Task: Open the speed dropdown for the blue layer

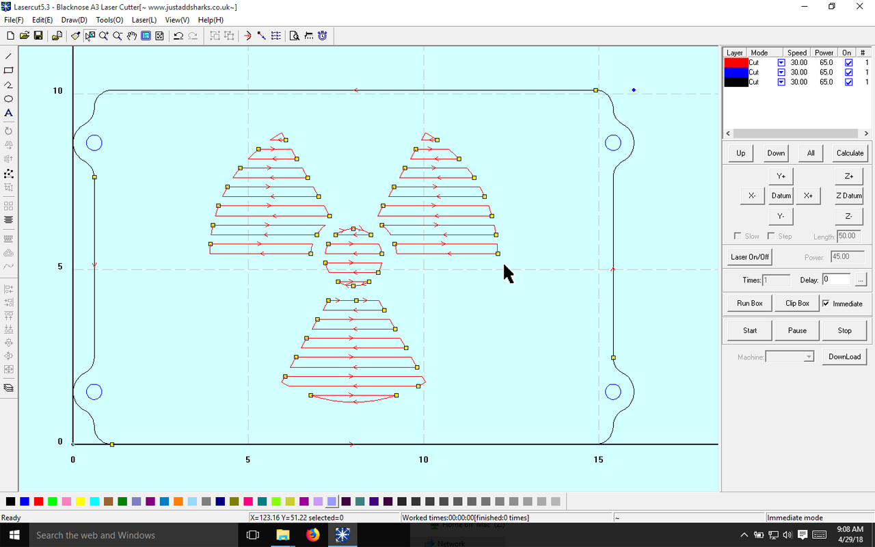Action: [x=781, y=72]
